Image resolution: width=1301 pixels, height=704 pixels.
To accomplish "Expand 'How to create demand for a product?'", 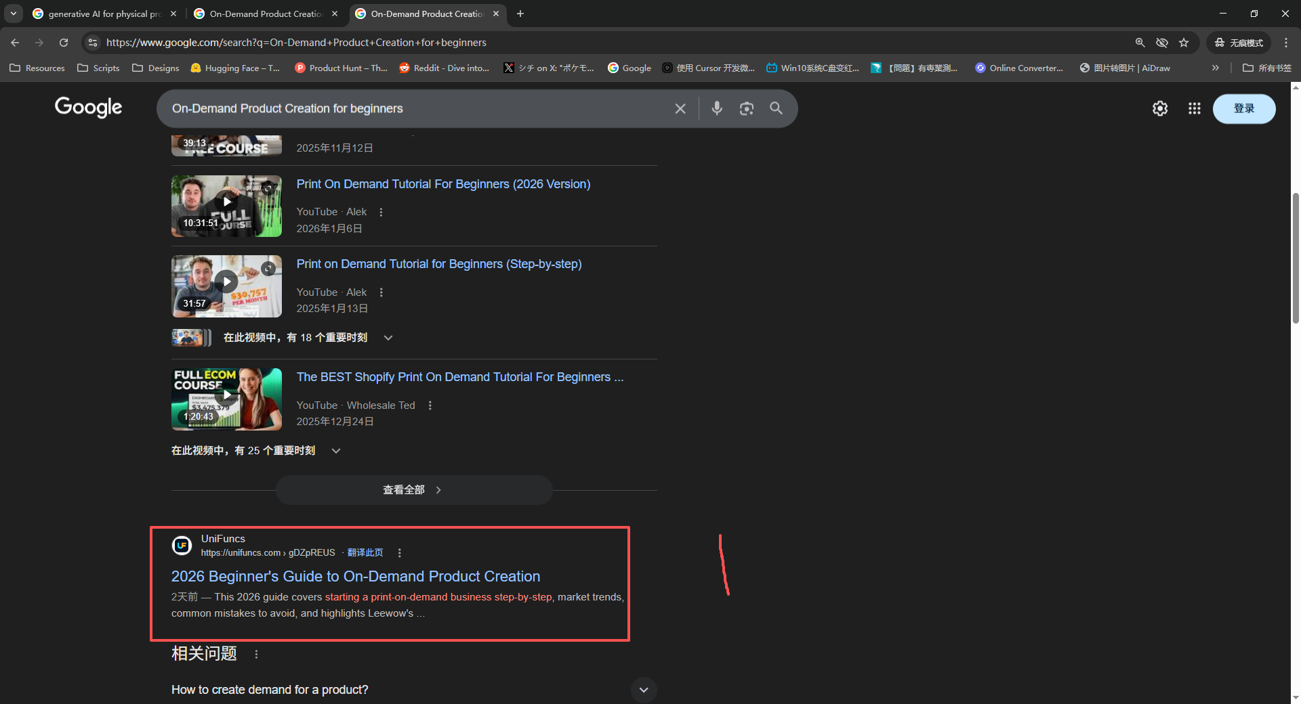I will pos(644,690).
